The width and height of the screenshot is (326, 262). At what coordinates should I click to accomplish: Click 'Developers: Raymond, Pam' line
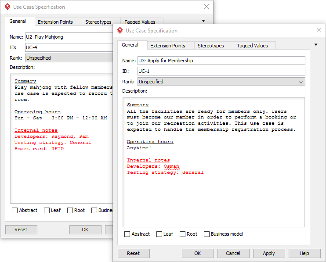coord(51,136)
